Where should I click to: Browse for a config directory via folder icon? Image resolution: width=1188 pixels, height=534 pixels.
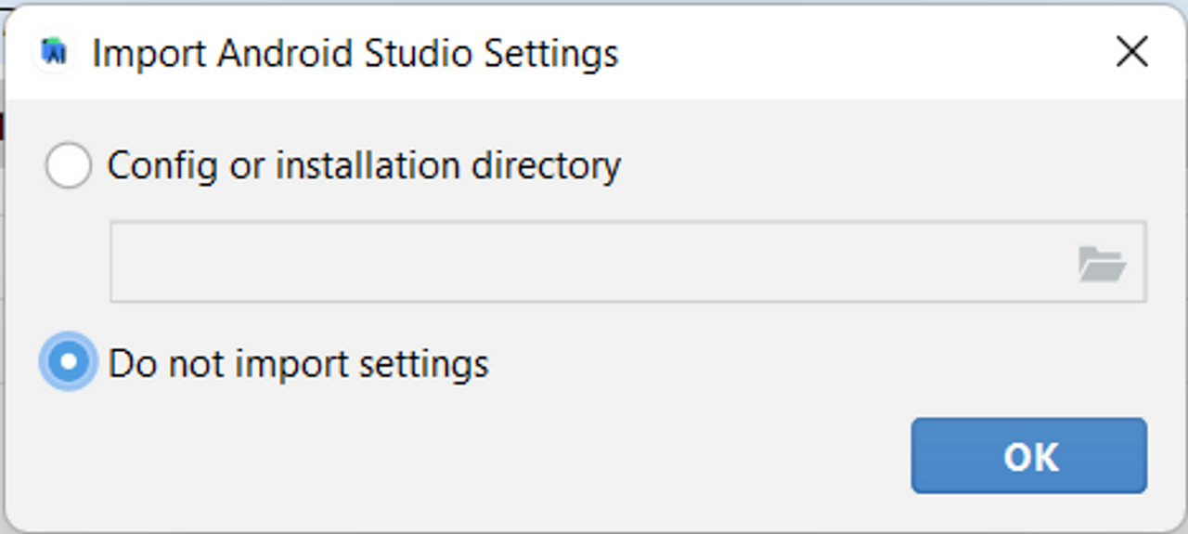pos(1102,264)
